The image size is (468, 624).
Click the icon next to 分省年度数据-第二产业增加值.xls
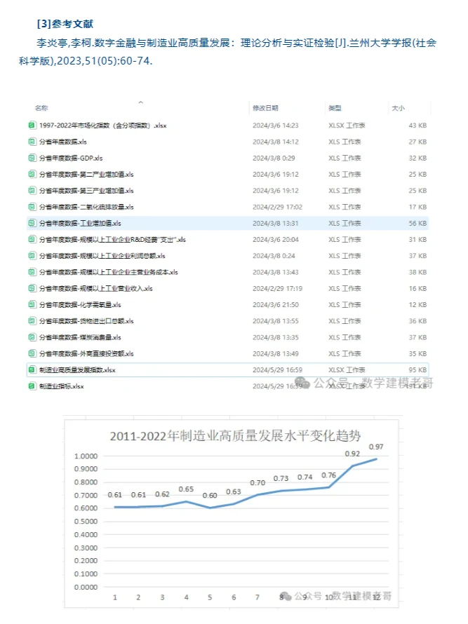(x=32, y=175)
